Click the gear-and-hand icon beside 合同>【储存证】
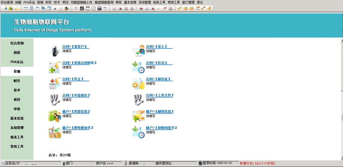 [x=138, y=83]
